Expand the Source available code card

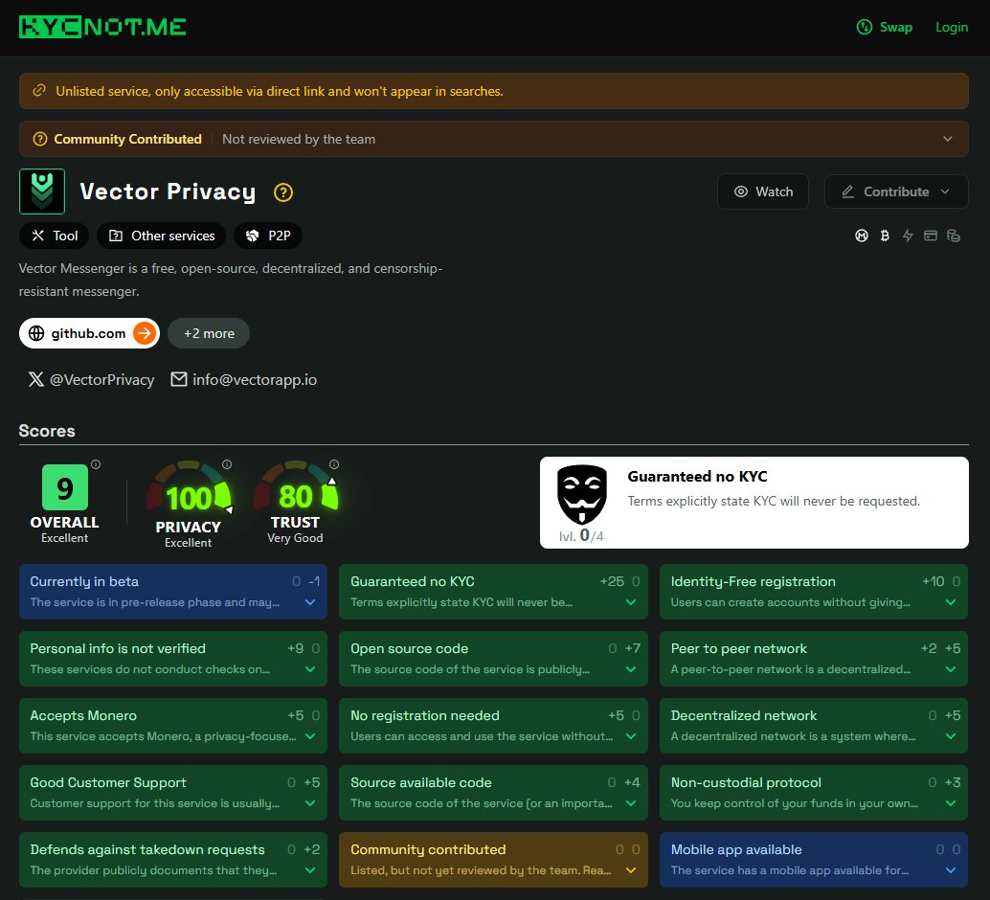tap(493, 792)
